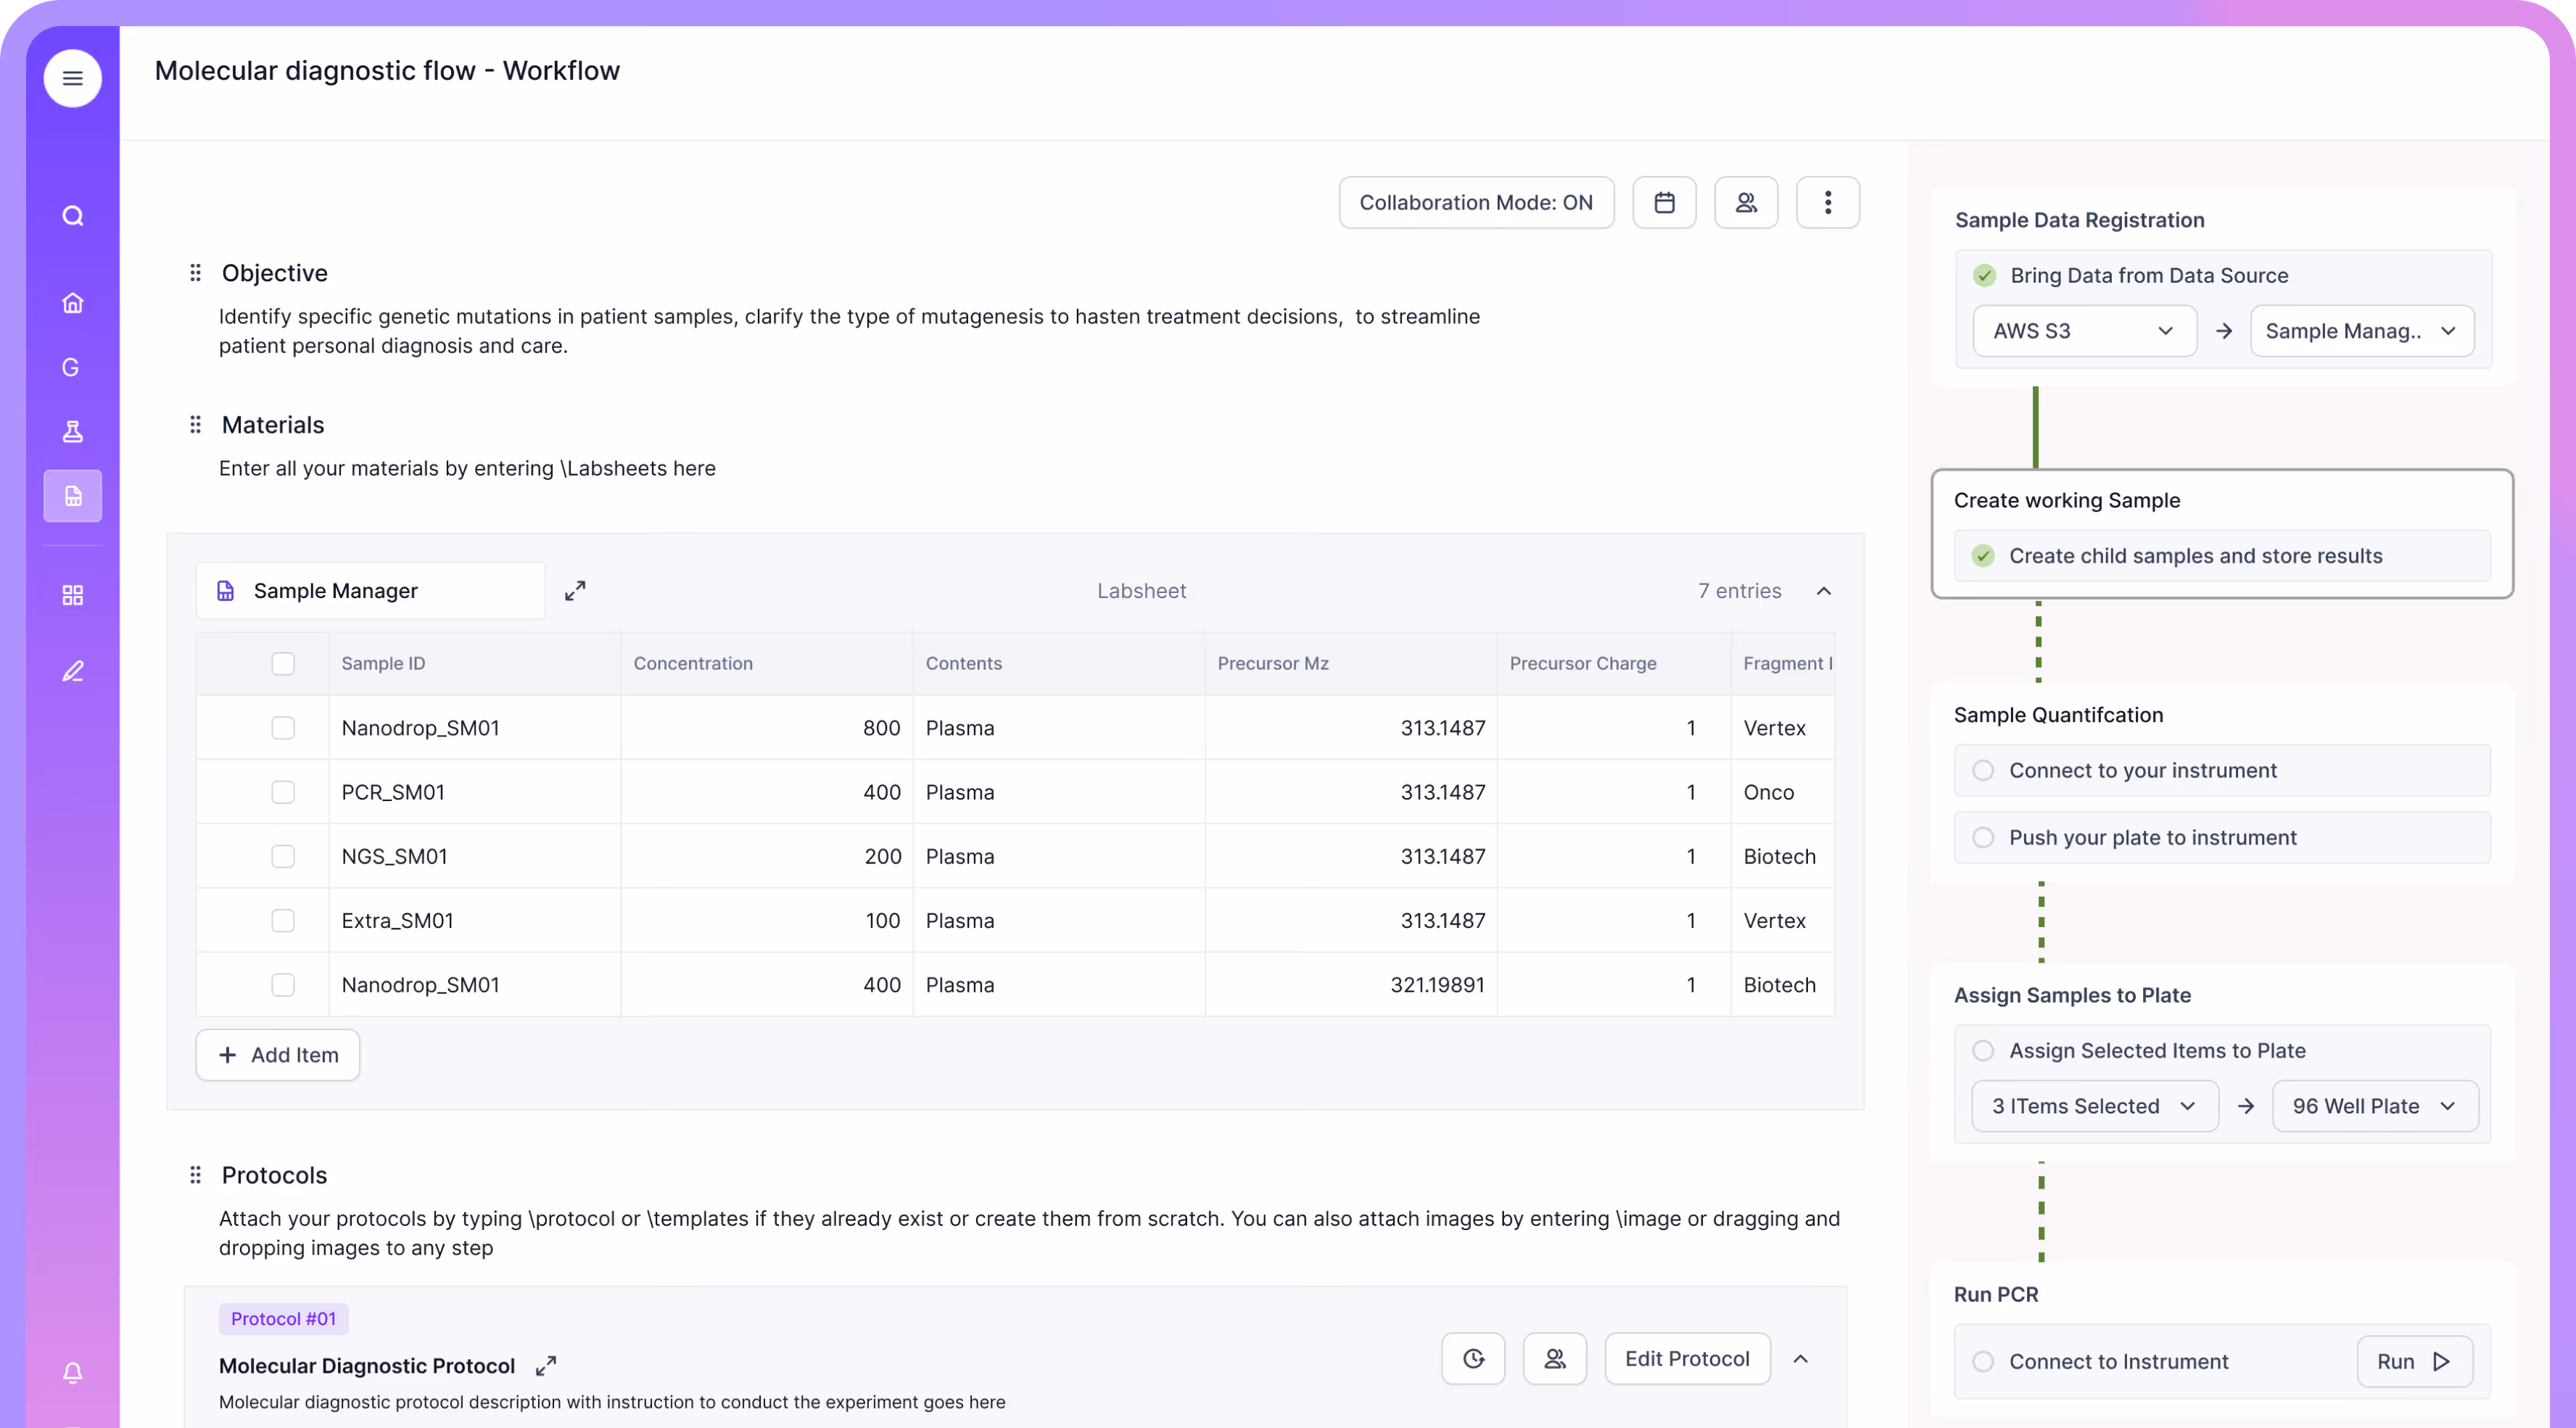Open the calendar icon button
Screen dimensions: 2576x1428
[1664, 203]
